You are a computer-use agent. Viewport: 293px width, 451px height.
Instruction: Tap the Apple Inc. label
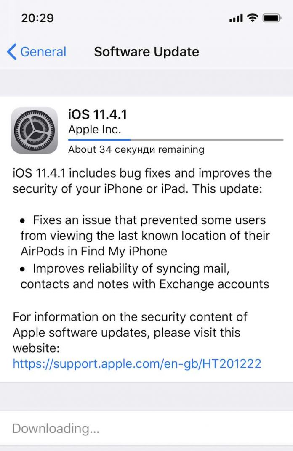point(94,130)
